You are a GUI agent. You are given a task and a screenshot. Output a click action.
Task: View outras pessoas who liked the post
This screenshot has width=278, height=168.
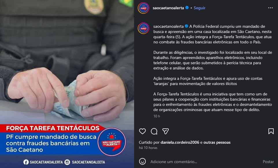point(217,142)
